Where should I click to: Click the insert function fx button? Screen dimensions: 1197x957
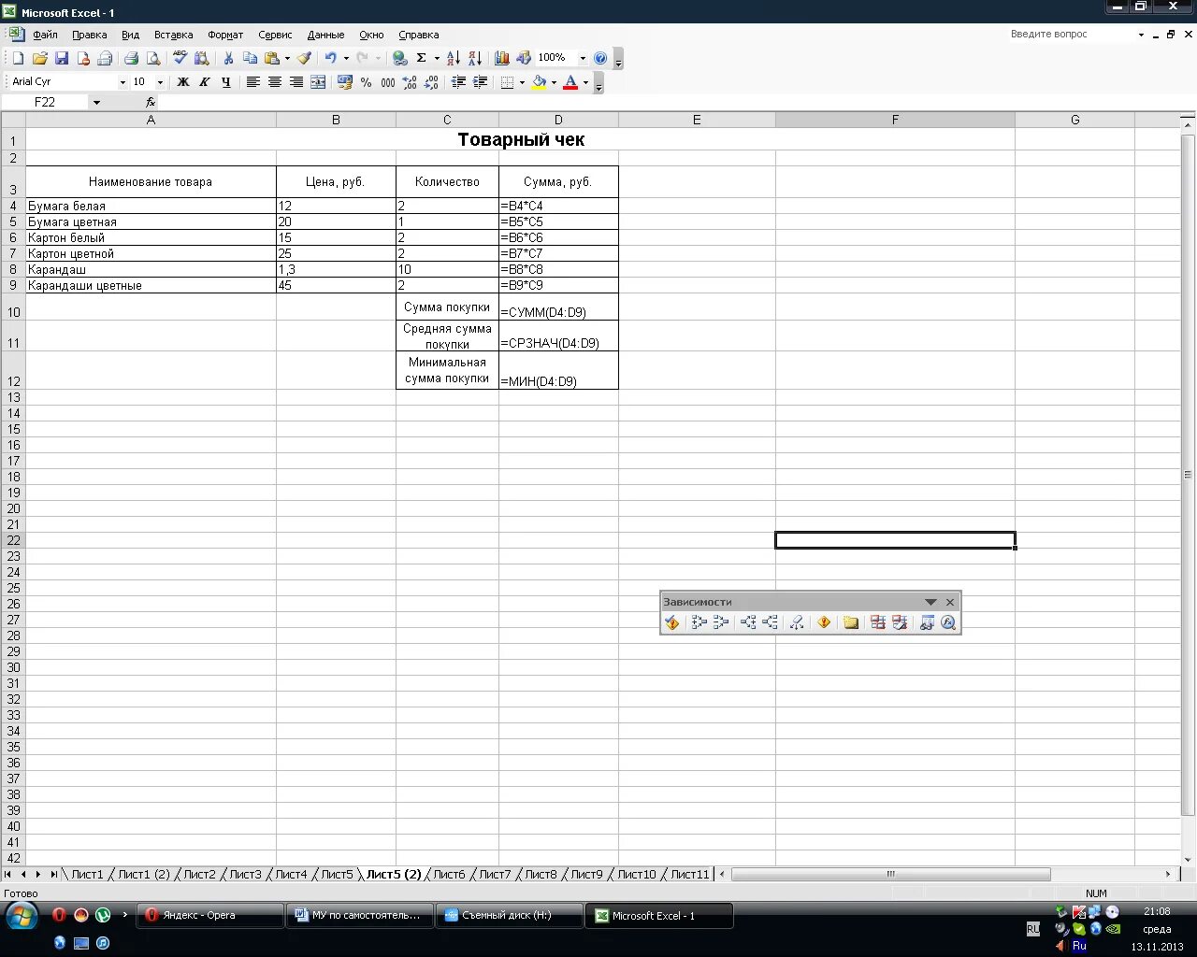tap(151, 103)
